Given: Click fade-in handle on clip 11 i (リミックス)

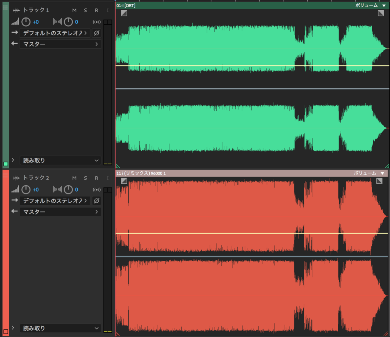Looking at the screenshot, I should (124, 181).
